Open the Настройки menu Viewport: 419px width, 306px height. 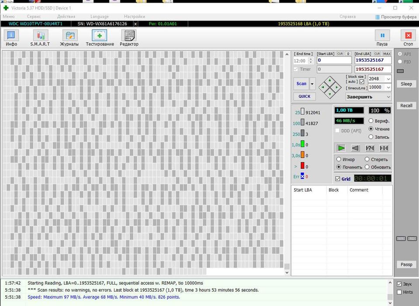[135, 17]
